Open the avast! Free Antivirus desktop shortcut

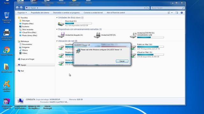click(x=7, y=86)
